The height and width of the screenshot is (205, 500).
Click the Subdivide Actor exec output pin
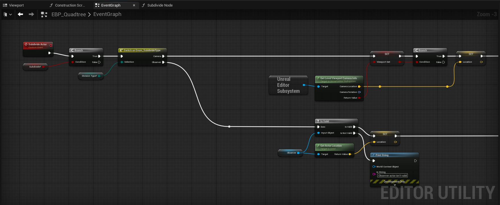(x=50, y=53)
